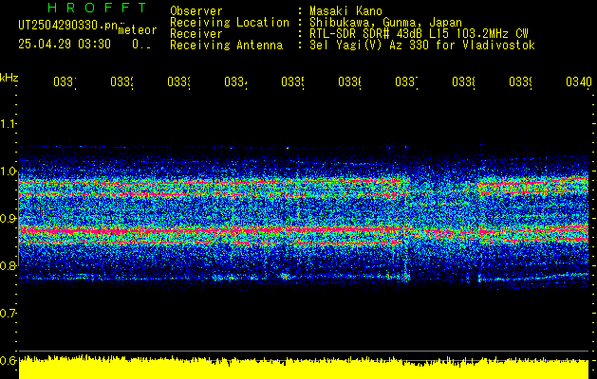Click the yellow signal level graph at bottom
This screenshot has width=597, height=379.
(x=304, y=368)
